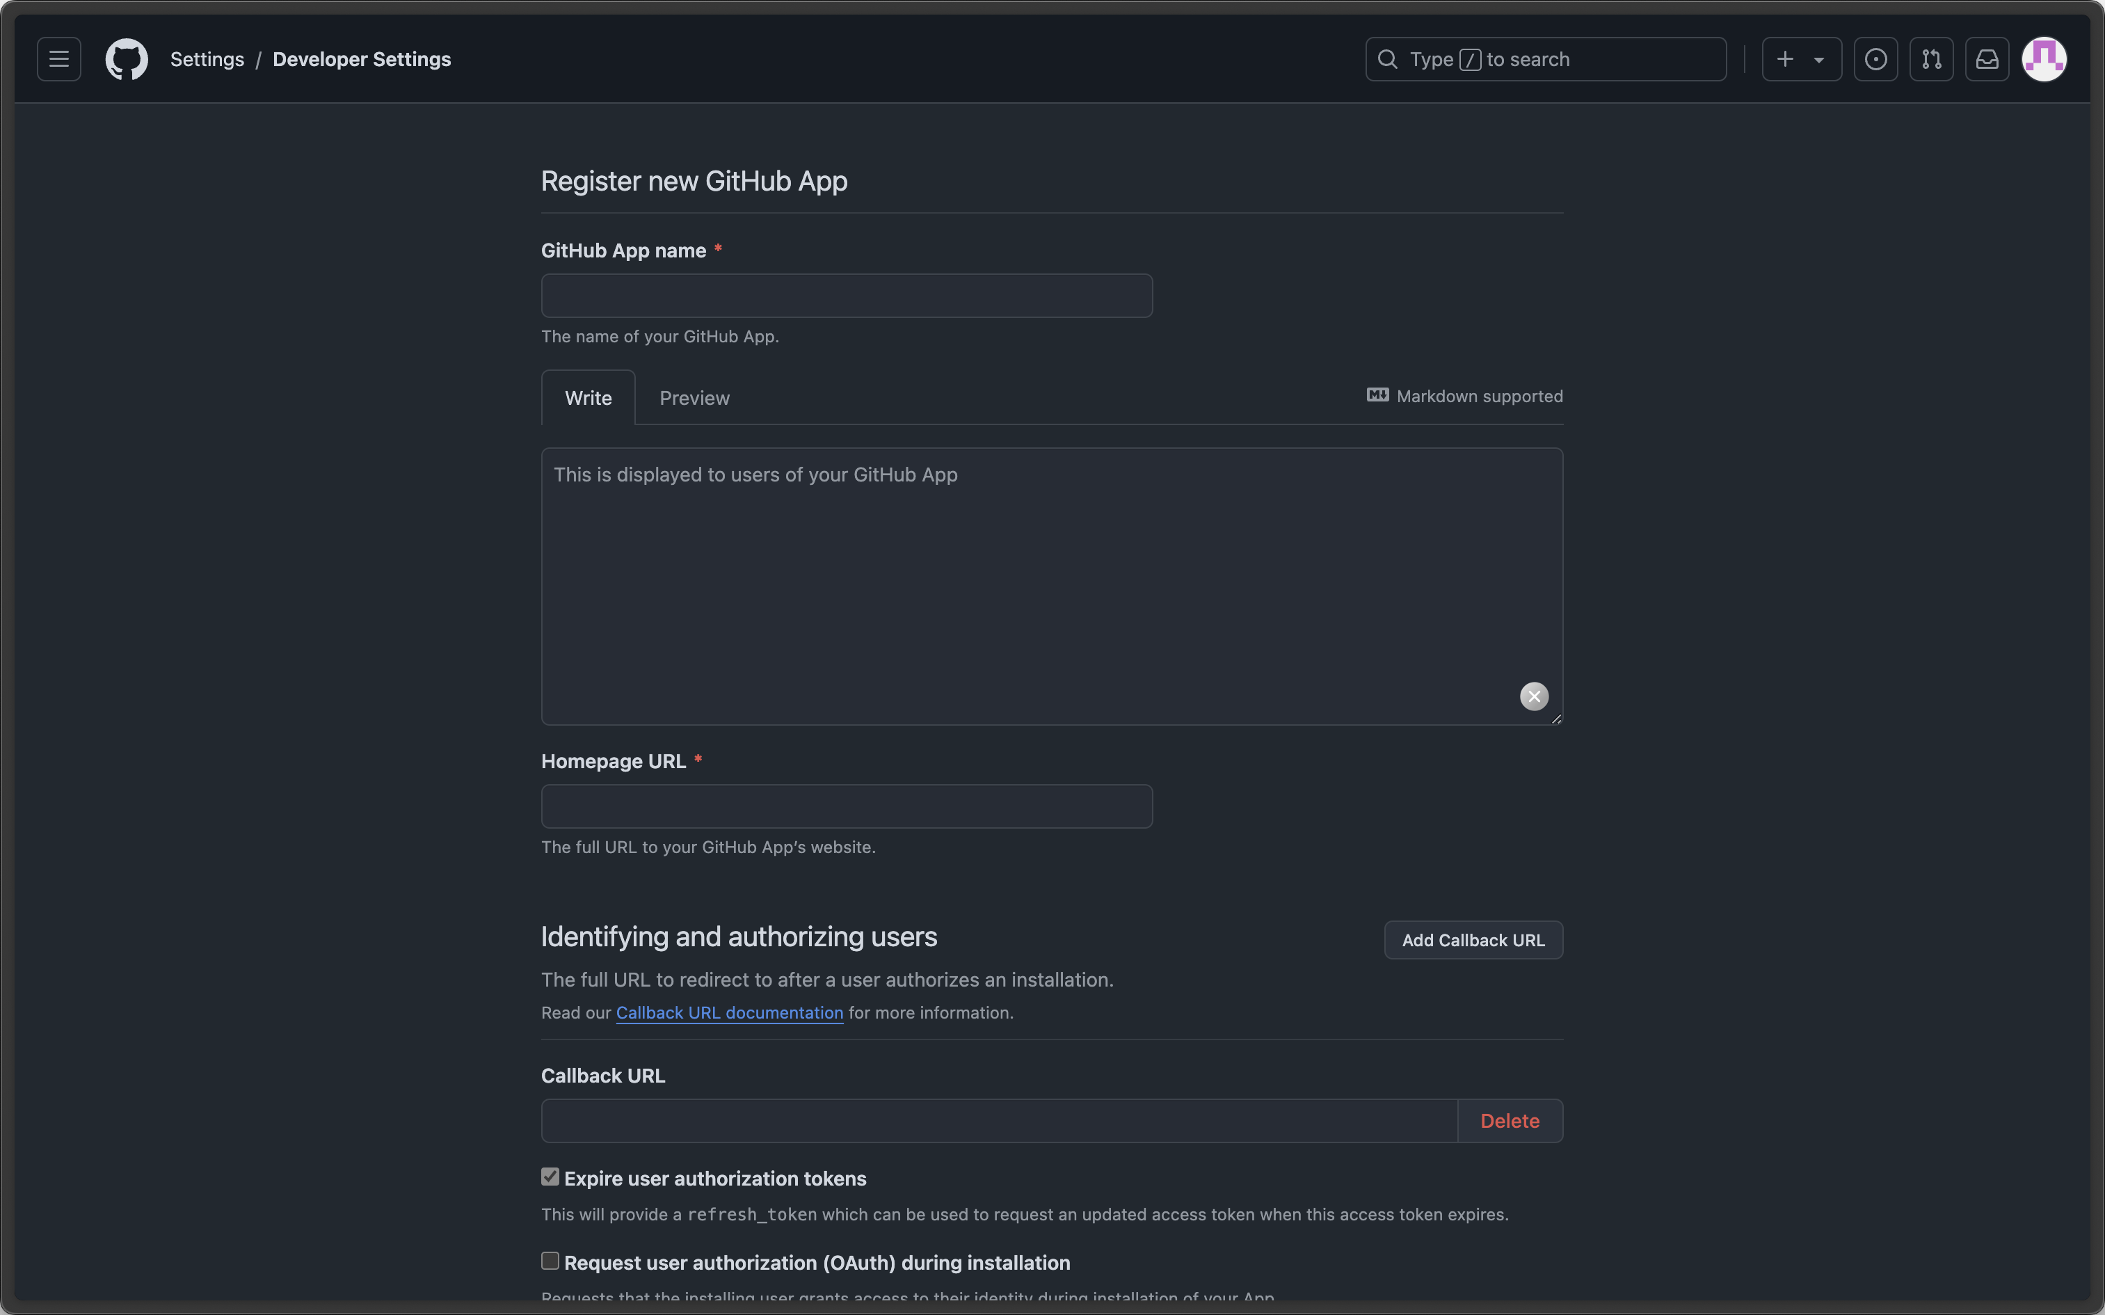Enable Request user authorization OAuth checkbox
The image size is (2105, 1315).
550,1261
